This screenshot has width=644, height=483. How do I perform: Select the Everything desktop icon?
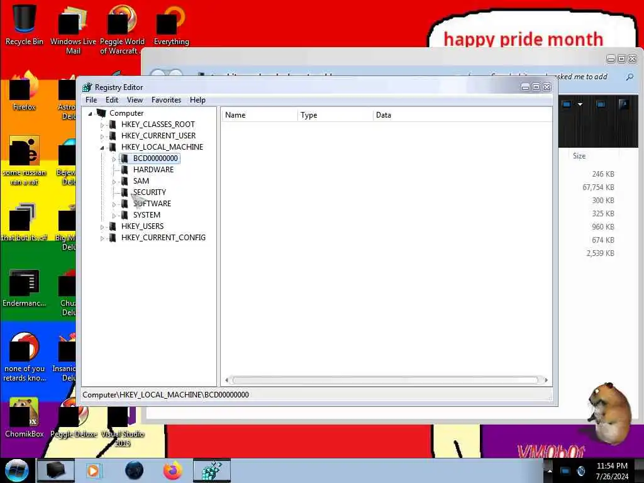[x=171, y=25]
